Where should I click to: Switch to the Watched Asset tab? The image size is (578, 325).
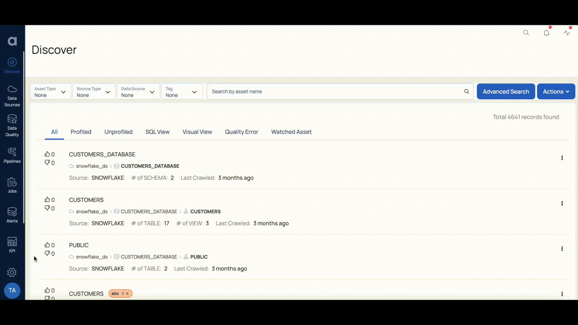point(291,132)
